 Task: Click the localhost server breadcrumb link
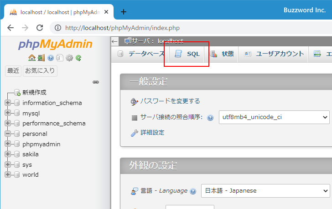[171, 41]
